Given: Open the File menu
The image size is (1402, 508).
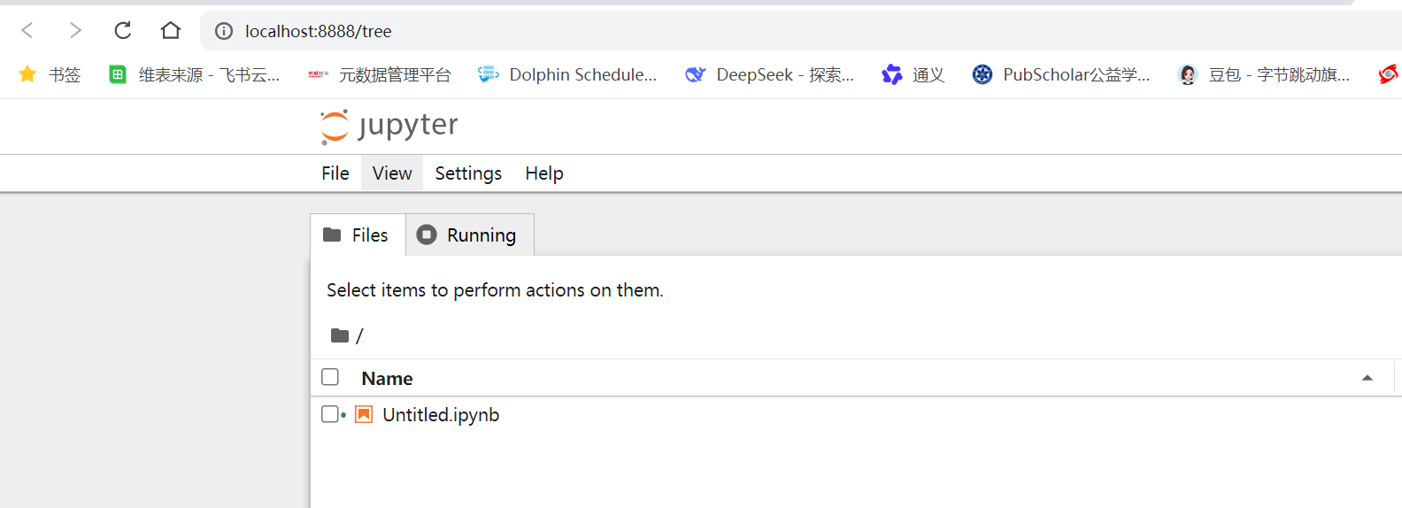Looking at the screenshot, I should [x=335, y=173].
